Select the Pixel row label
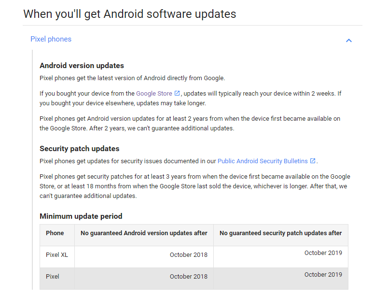The width and height of the screenshot is (374, 296). coord(53,277)
